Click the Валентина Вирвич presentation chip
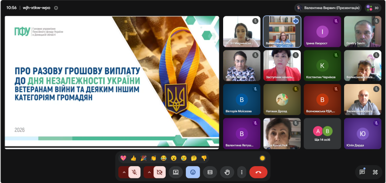Screen dimensions: 386x183 pyautogui.click(x=328, y=8)
